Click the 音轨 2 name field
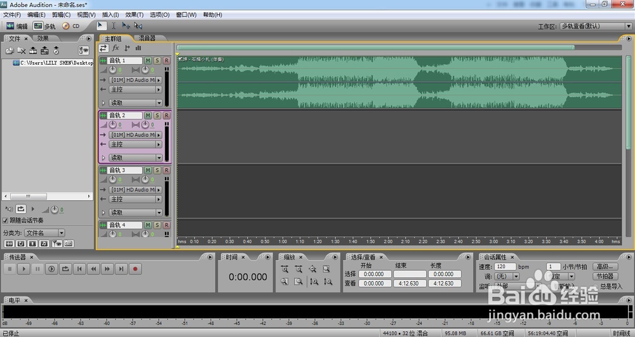The image size is (635, 337). click(x=124, y=116)
